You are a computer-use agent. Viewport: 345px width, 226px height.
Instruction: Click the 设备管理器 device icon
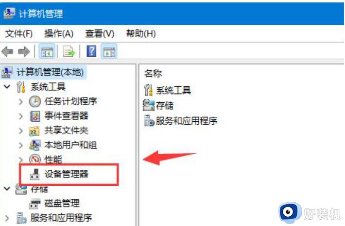[34, 175]
